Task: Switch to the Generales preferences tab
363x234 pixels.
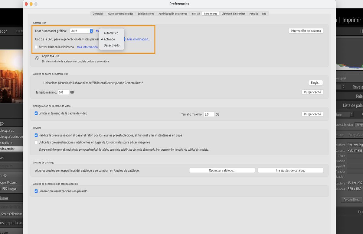Action: tap(98, 14)
